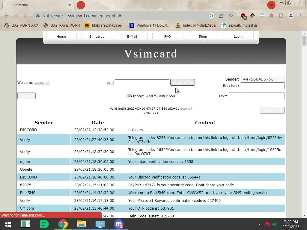The height and width of the screenshot is (230, 307).
Task: Select the Google sender cell
Action: 44,170
